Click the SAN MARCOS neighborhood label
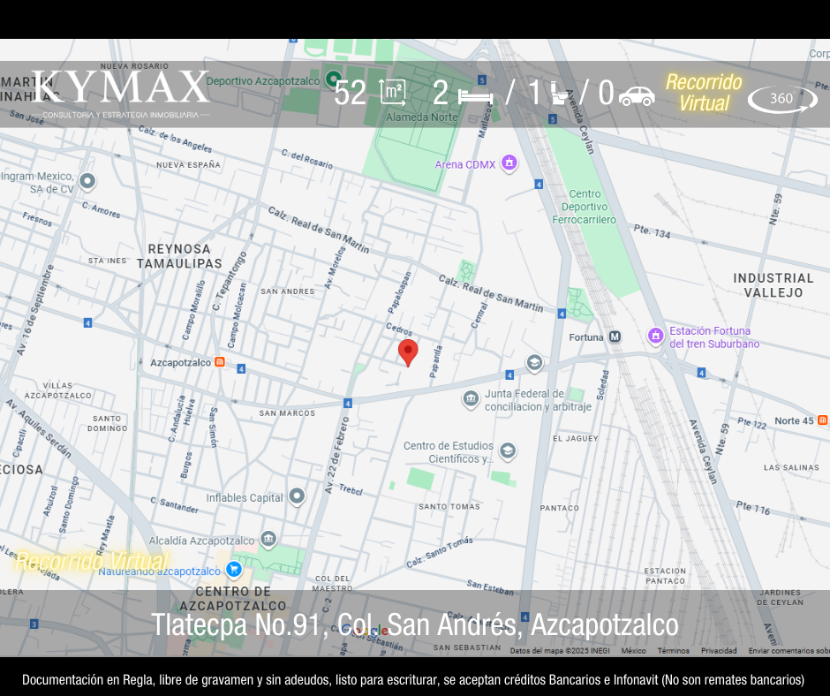The image size is (830, 696). pos(287,413)
